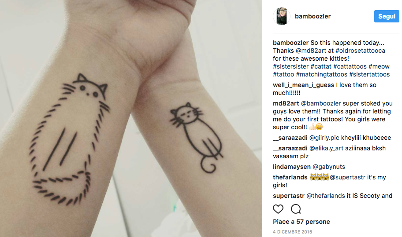Open the @md82art mention in the caption
402x237 pixels.
point(311,51)
